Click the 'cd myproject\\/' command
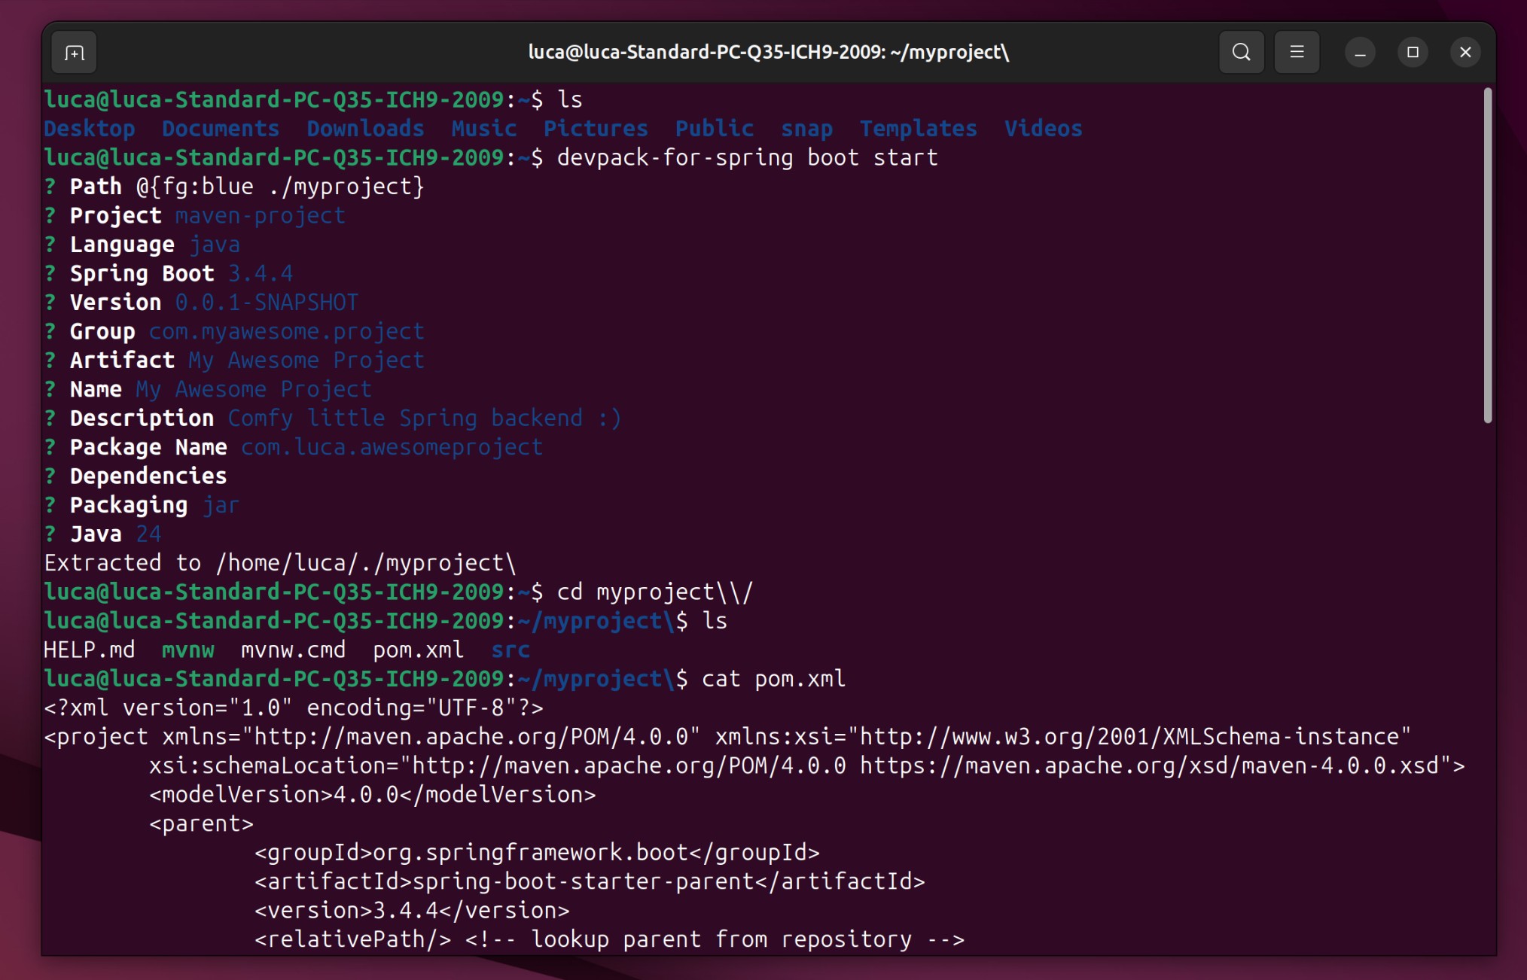Screen dimensions: 1527x980 coord(655,592)
